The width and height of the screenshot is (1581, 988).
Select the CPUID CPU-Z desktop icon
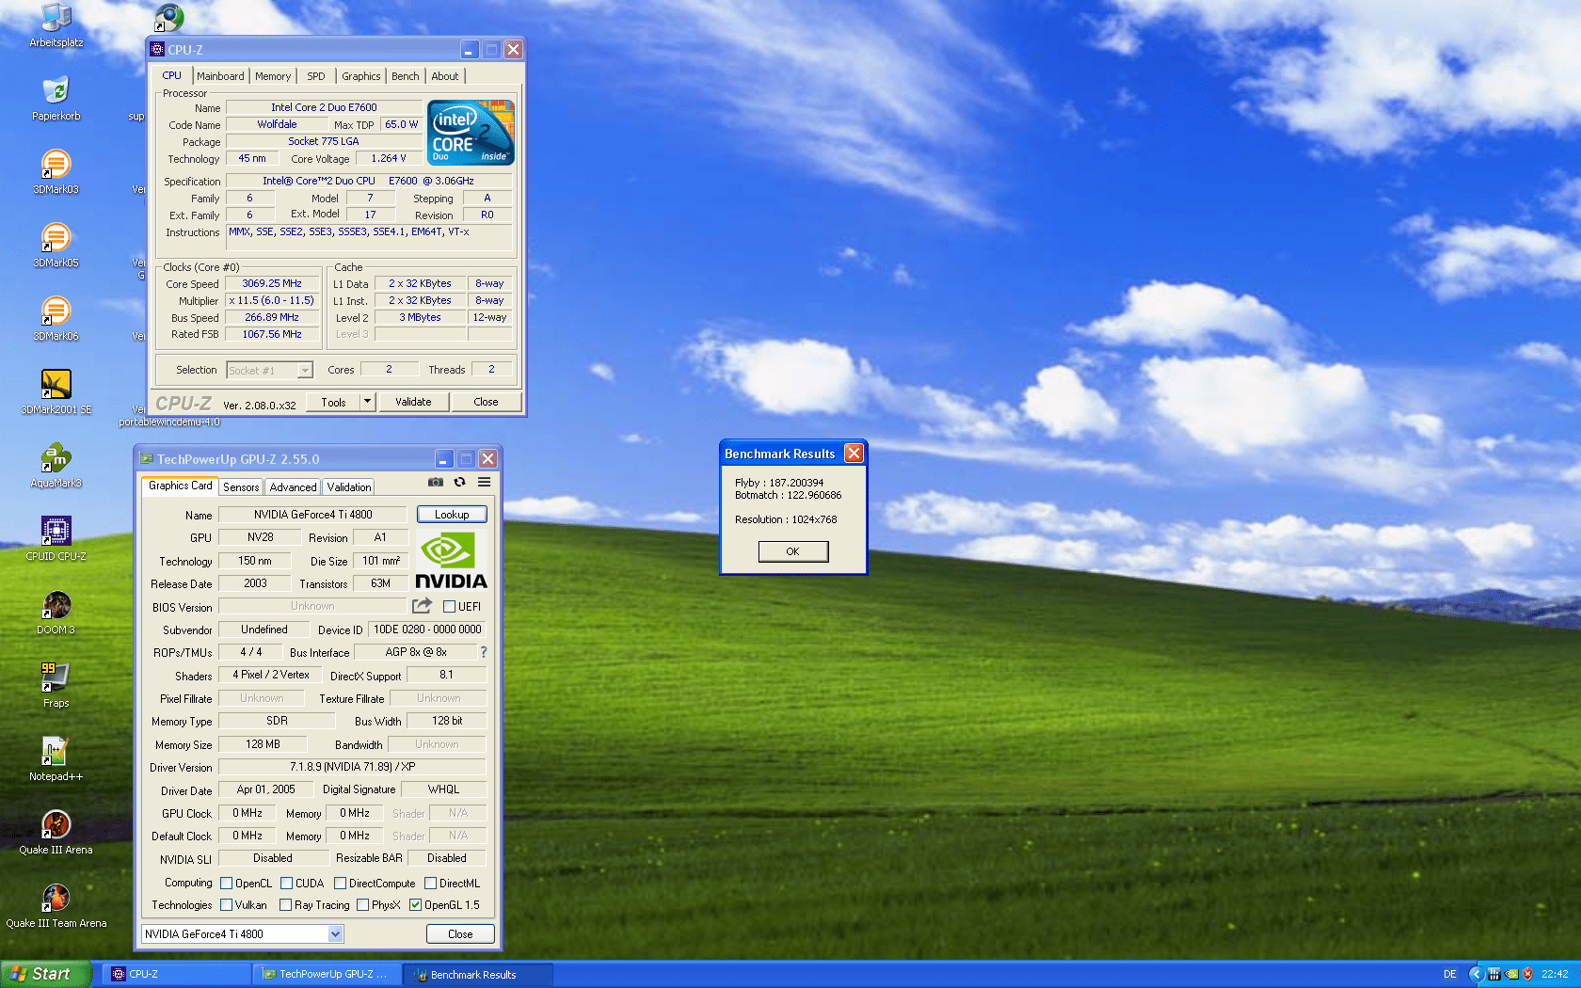click(x=56, y=539)
